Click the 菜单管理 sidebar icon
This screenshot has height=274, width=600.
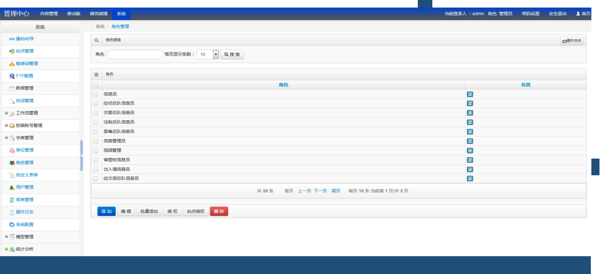click(x=12, y=200)
